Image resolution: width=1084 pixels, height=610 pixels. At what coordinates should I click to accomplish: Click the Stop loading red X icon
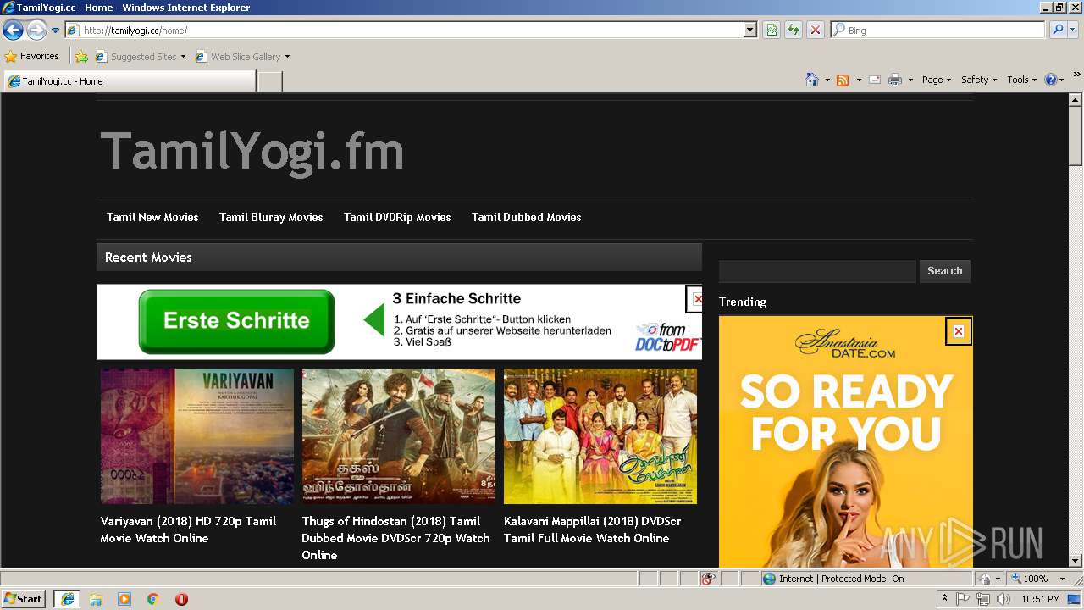point(815,30)
